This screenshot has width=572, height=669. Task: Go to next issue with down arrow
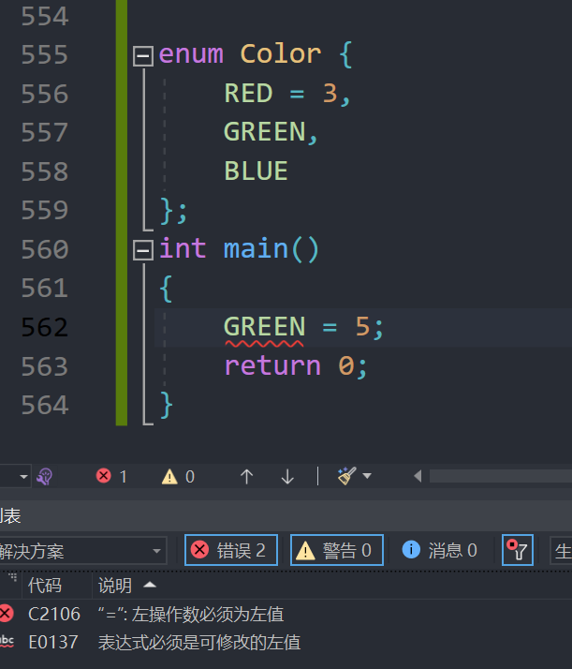287,476
